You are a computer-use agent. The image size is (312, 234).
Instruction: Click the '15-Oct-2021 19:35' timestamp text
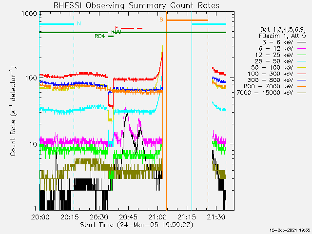coord(290,230)
